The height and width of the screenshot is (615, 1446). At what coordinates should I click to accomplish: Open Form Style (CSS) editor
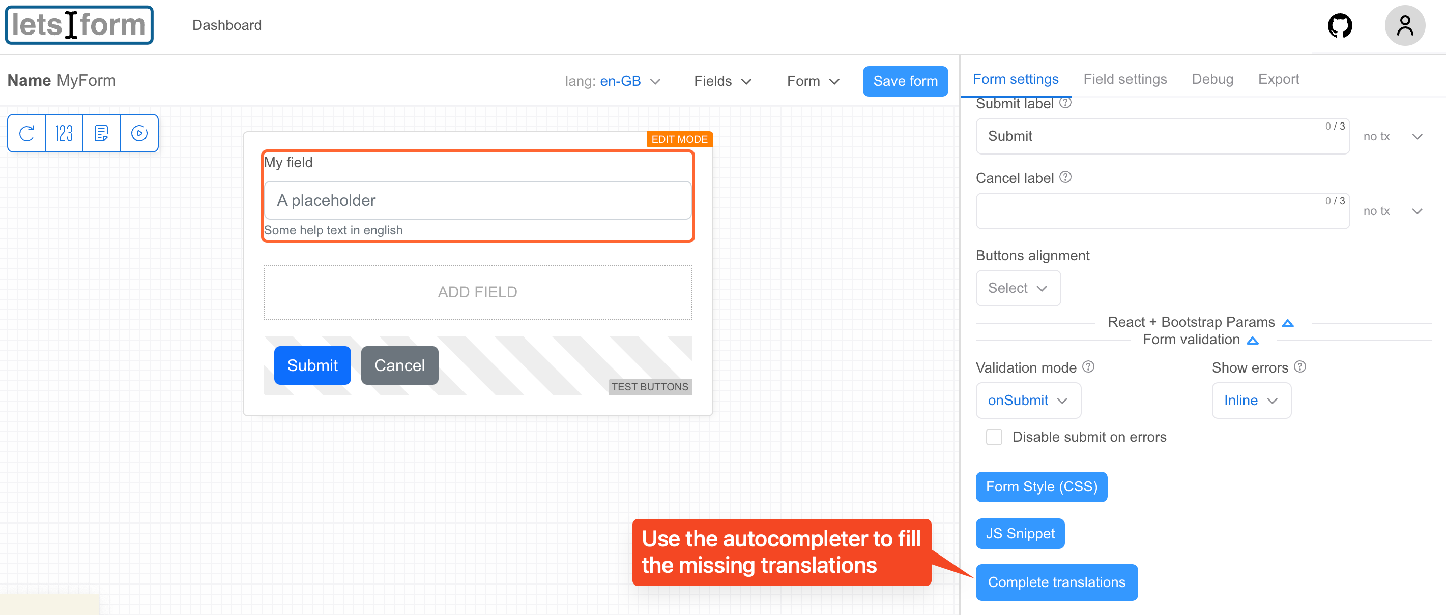[x=1042, y=486]
